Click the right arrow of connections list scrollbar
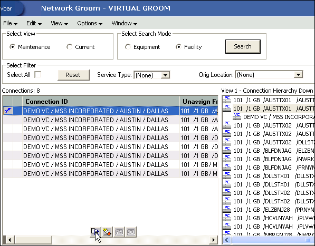315x246 pixels. pyautogui.click(x=213, y=240)
